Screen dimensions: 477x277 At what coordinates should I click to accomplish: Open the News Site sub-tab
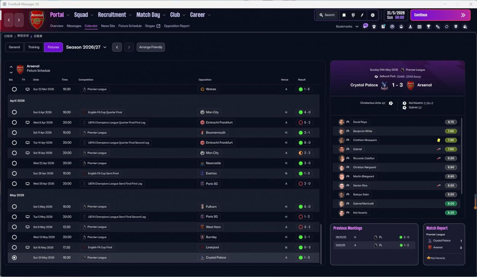pyautogui.click(x=108, y=26)
